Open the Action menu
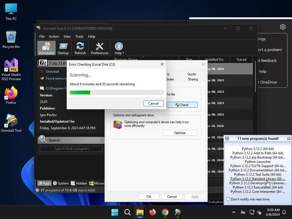This screenshot has height=219, width=292. click(54, 36)
